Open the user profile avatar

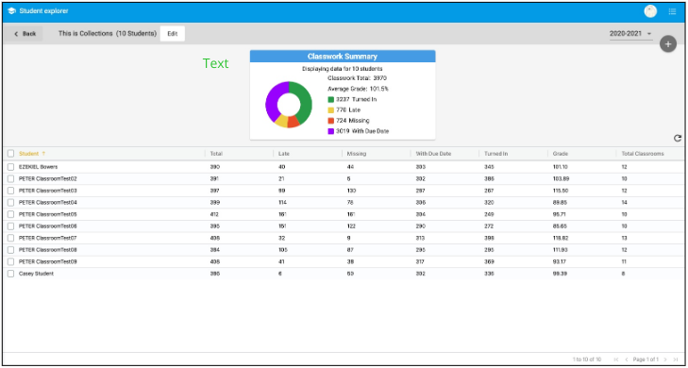pos(650,11)
